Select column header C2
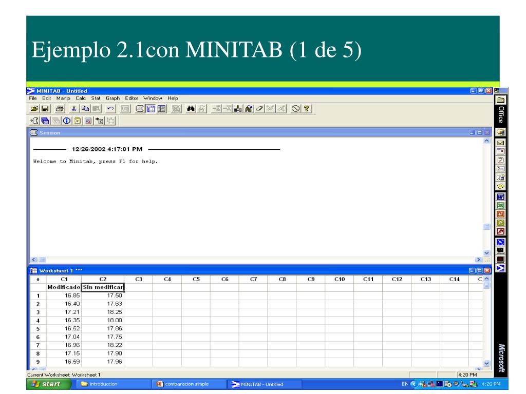526x394 pixels. [x=103, y=279]
